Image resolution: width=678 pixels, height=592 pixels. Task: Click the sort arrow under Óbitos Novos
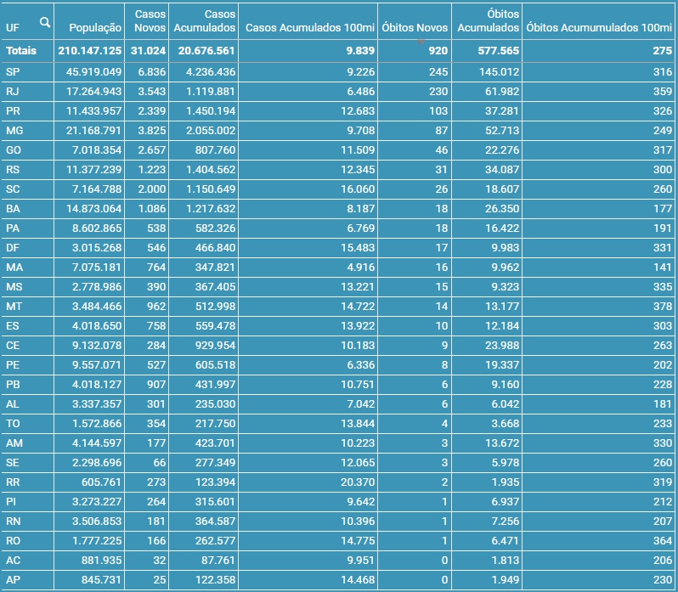(x=420, y=41)
